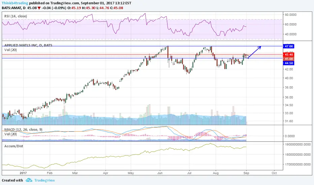Image resolution: width=314 pixels, height=185 pixels.
Task: Click the C:45.08 close value
Action: 117,8
